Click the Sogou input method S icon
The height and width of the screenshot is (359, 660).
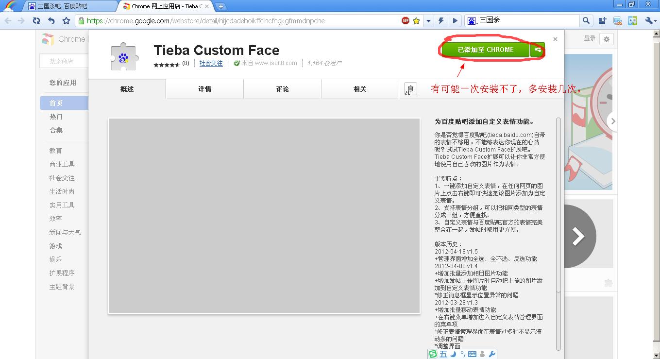point(433,354)
